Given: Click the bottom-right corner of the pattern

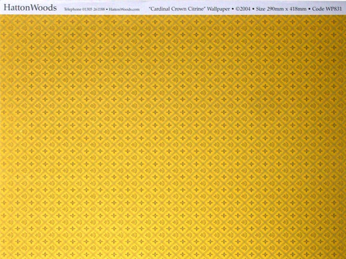Looking at the screenshot, I should [343, 256].
